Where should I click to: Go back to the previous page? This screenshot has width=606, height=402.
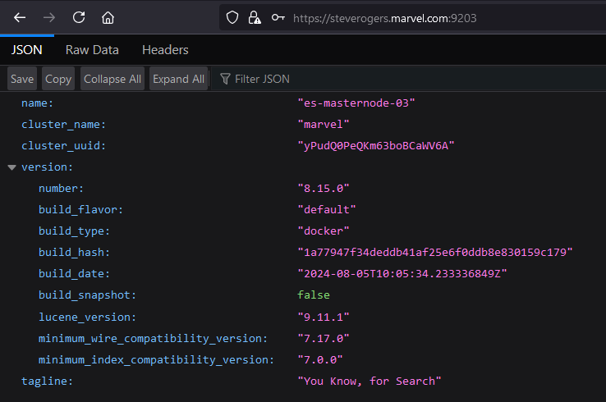point(20,18)
